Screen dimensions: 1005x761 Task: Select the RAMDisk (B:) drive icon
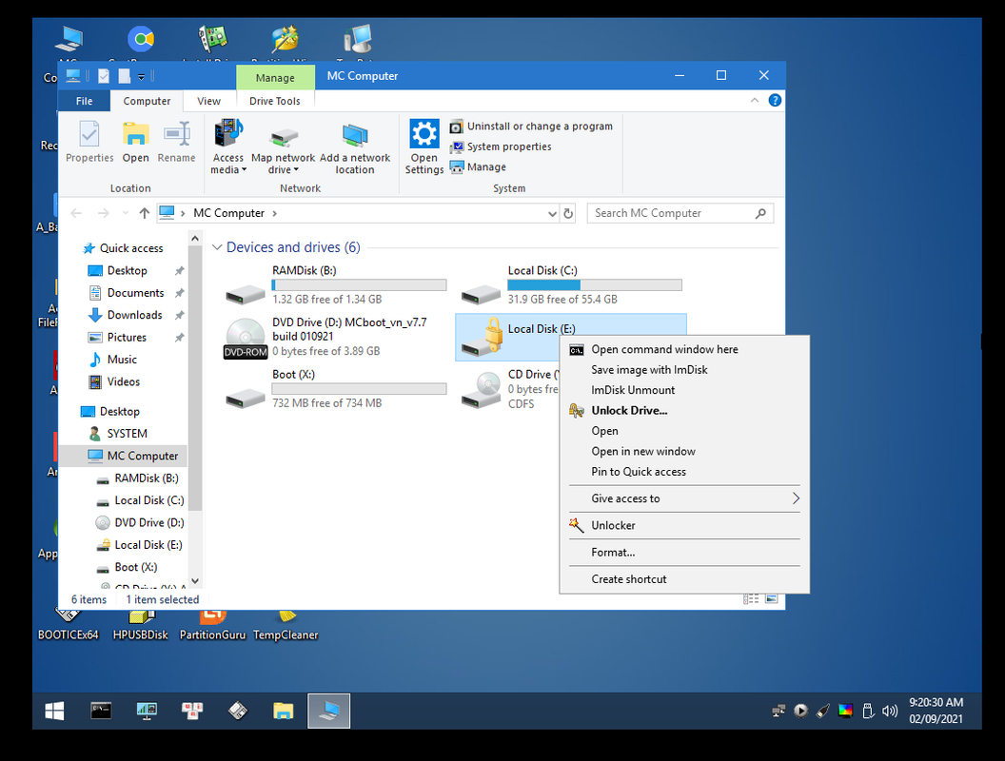[246, 294]
